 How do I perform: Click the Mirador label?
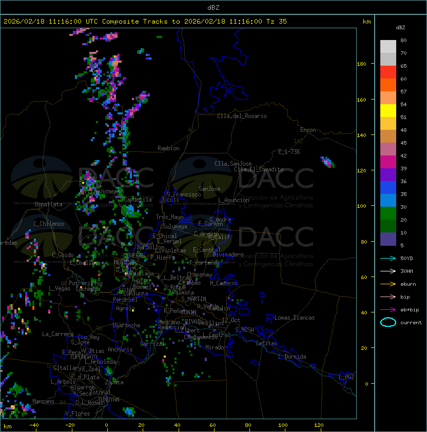click(x=216, y=347)
